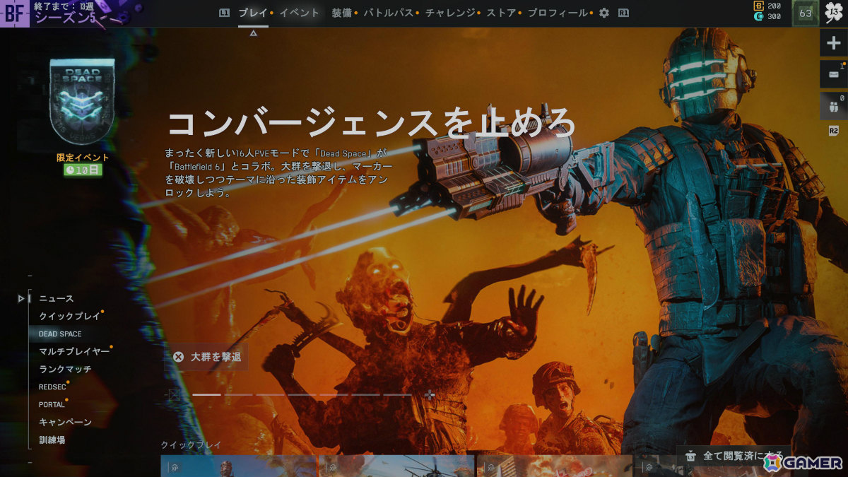The height and width of the screenshot is (477, 848).
Task: Select クイックプレイ in the side menu
Action: 70,317
